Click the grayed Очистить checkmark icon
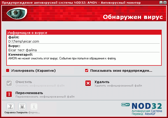The image size is (168, 118). [9, 83]
